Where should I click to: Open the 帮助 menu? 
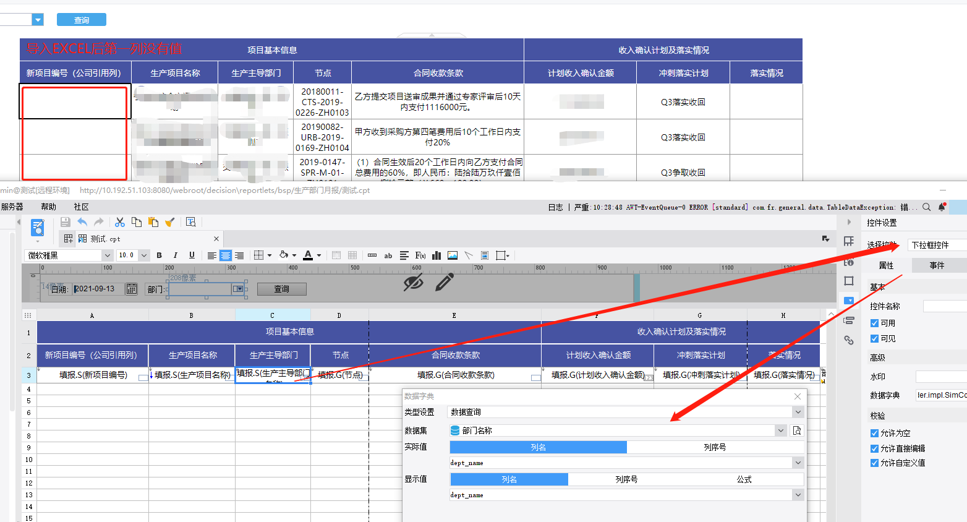click(x=48, y=207)
